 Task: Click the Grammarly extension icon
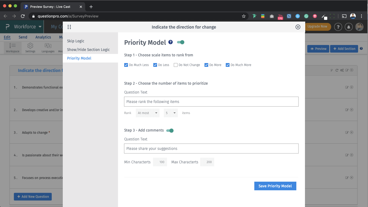point(306,16)
